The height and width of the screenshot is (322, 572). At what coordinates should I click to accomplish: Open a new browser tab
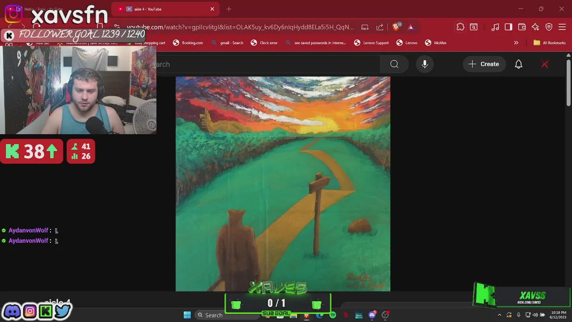coord(229,9)
